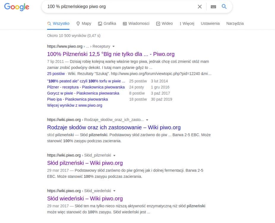Open the 100% Pilzneński 12,5 °Blg result
Image resolution: width=275 pixels, height=223 pixels.
point(111,54)
